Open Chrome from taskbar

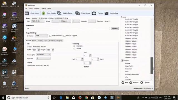coord(86,97)
